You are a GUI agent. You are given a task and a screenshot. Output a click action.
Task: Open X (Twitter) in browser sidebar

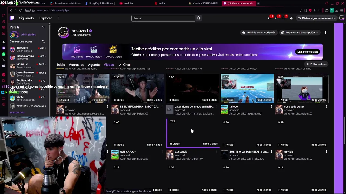(x=4, y=60)
